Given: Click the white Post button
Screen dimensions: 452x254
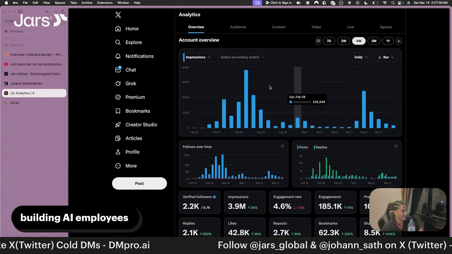Looking at the screenshot, I should click(x=139, y=183).
